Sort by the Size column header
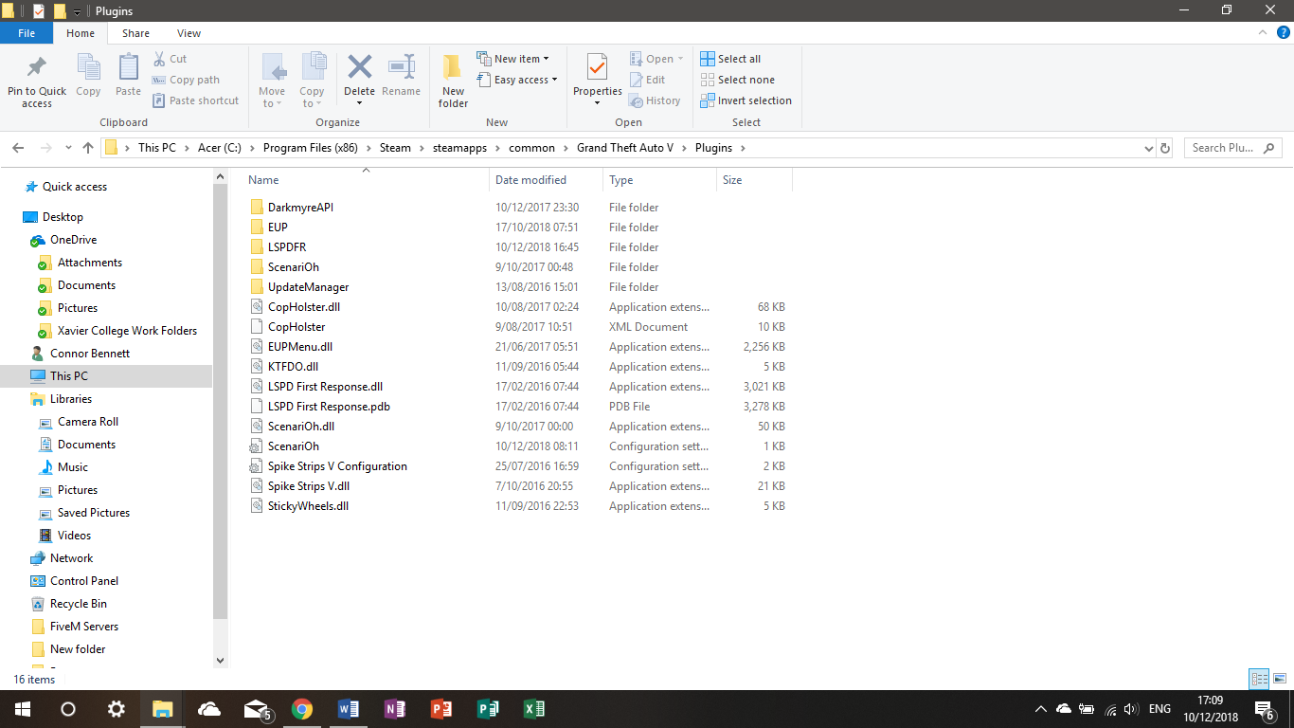Viewport: 1294px width, 728px height. [754, 180]
